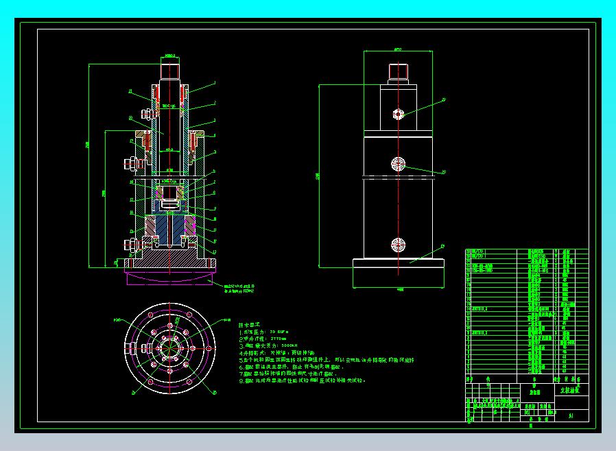Select the circular bottom flange view

tap(170, 350)
